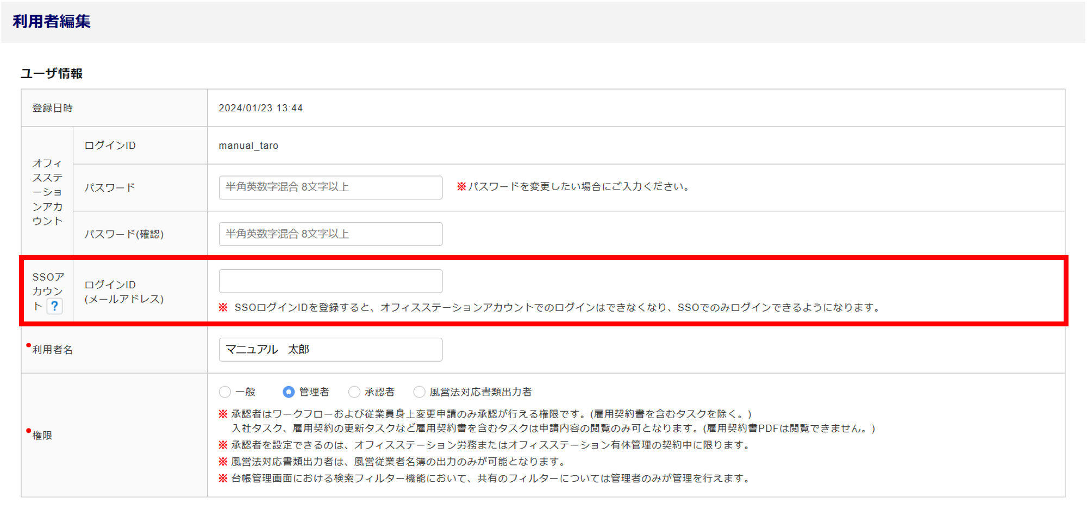Select the 一般 permission radio button
The width and height of the screenshot is (1087, 511).
225,392
